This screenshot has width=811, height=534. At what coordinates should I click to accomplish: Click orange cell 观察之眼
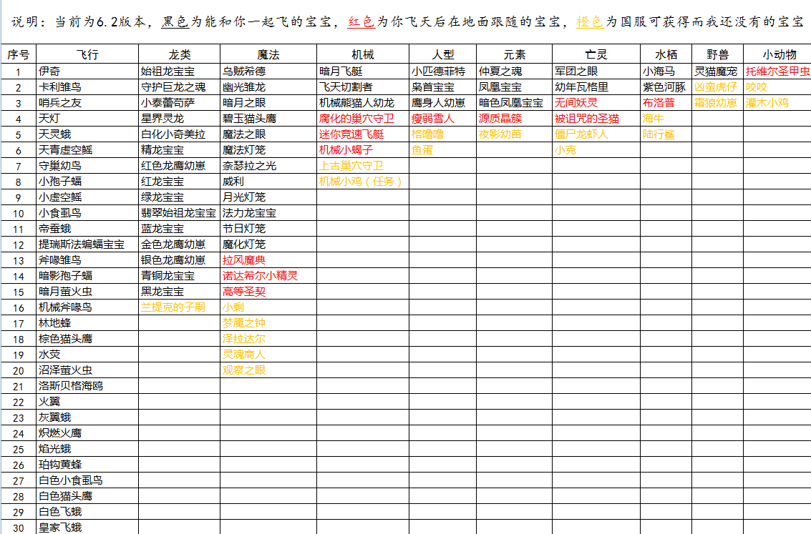pyautogui.click(x=268, y=370)
